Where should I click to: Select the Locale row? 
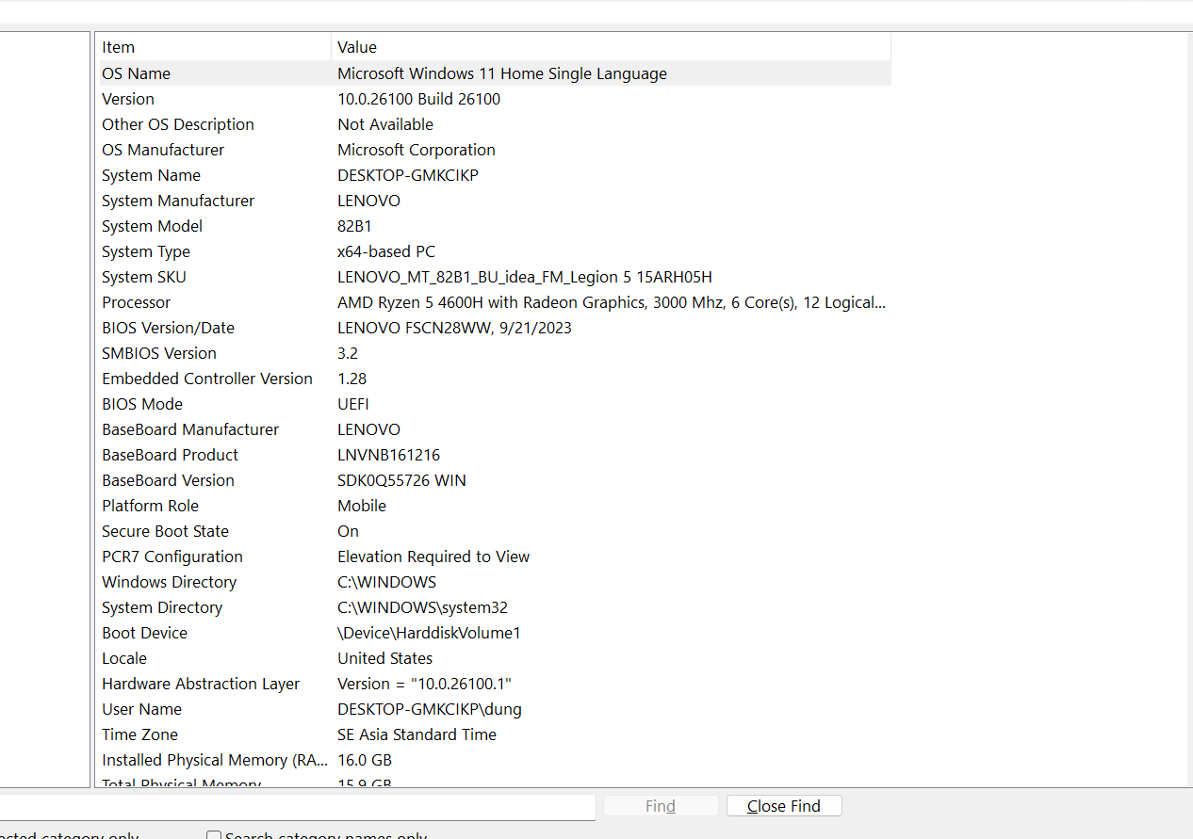pyautogui.click(x=495, y=658)
